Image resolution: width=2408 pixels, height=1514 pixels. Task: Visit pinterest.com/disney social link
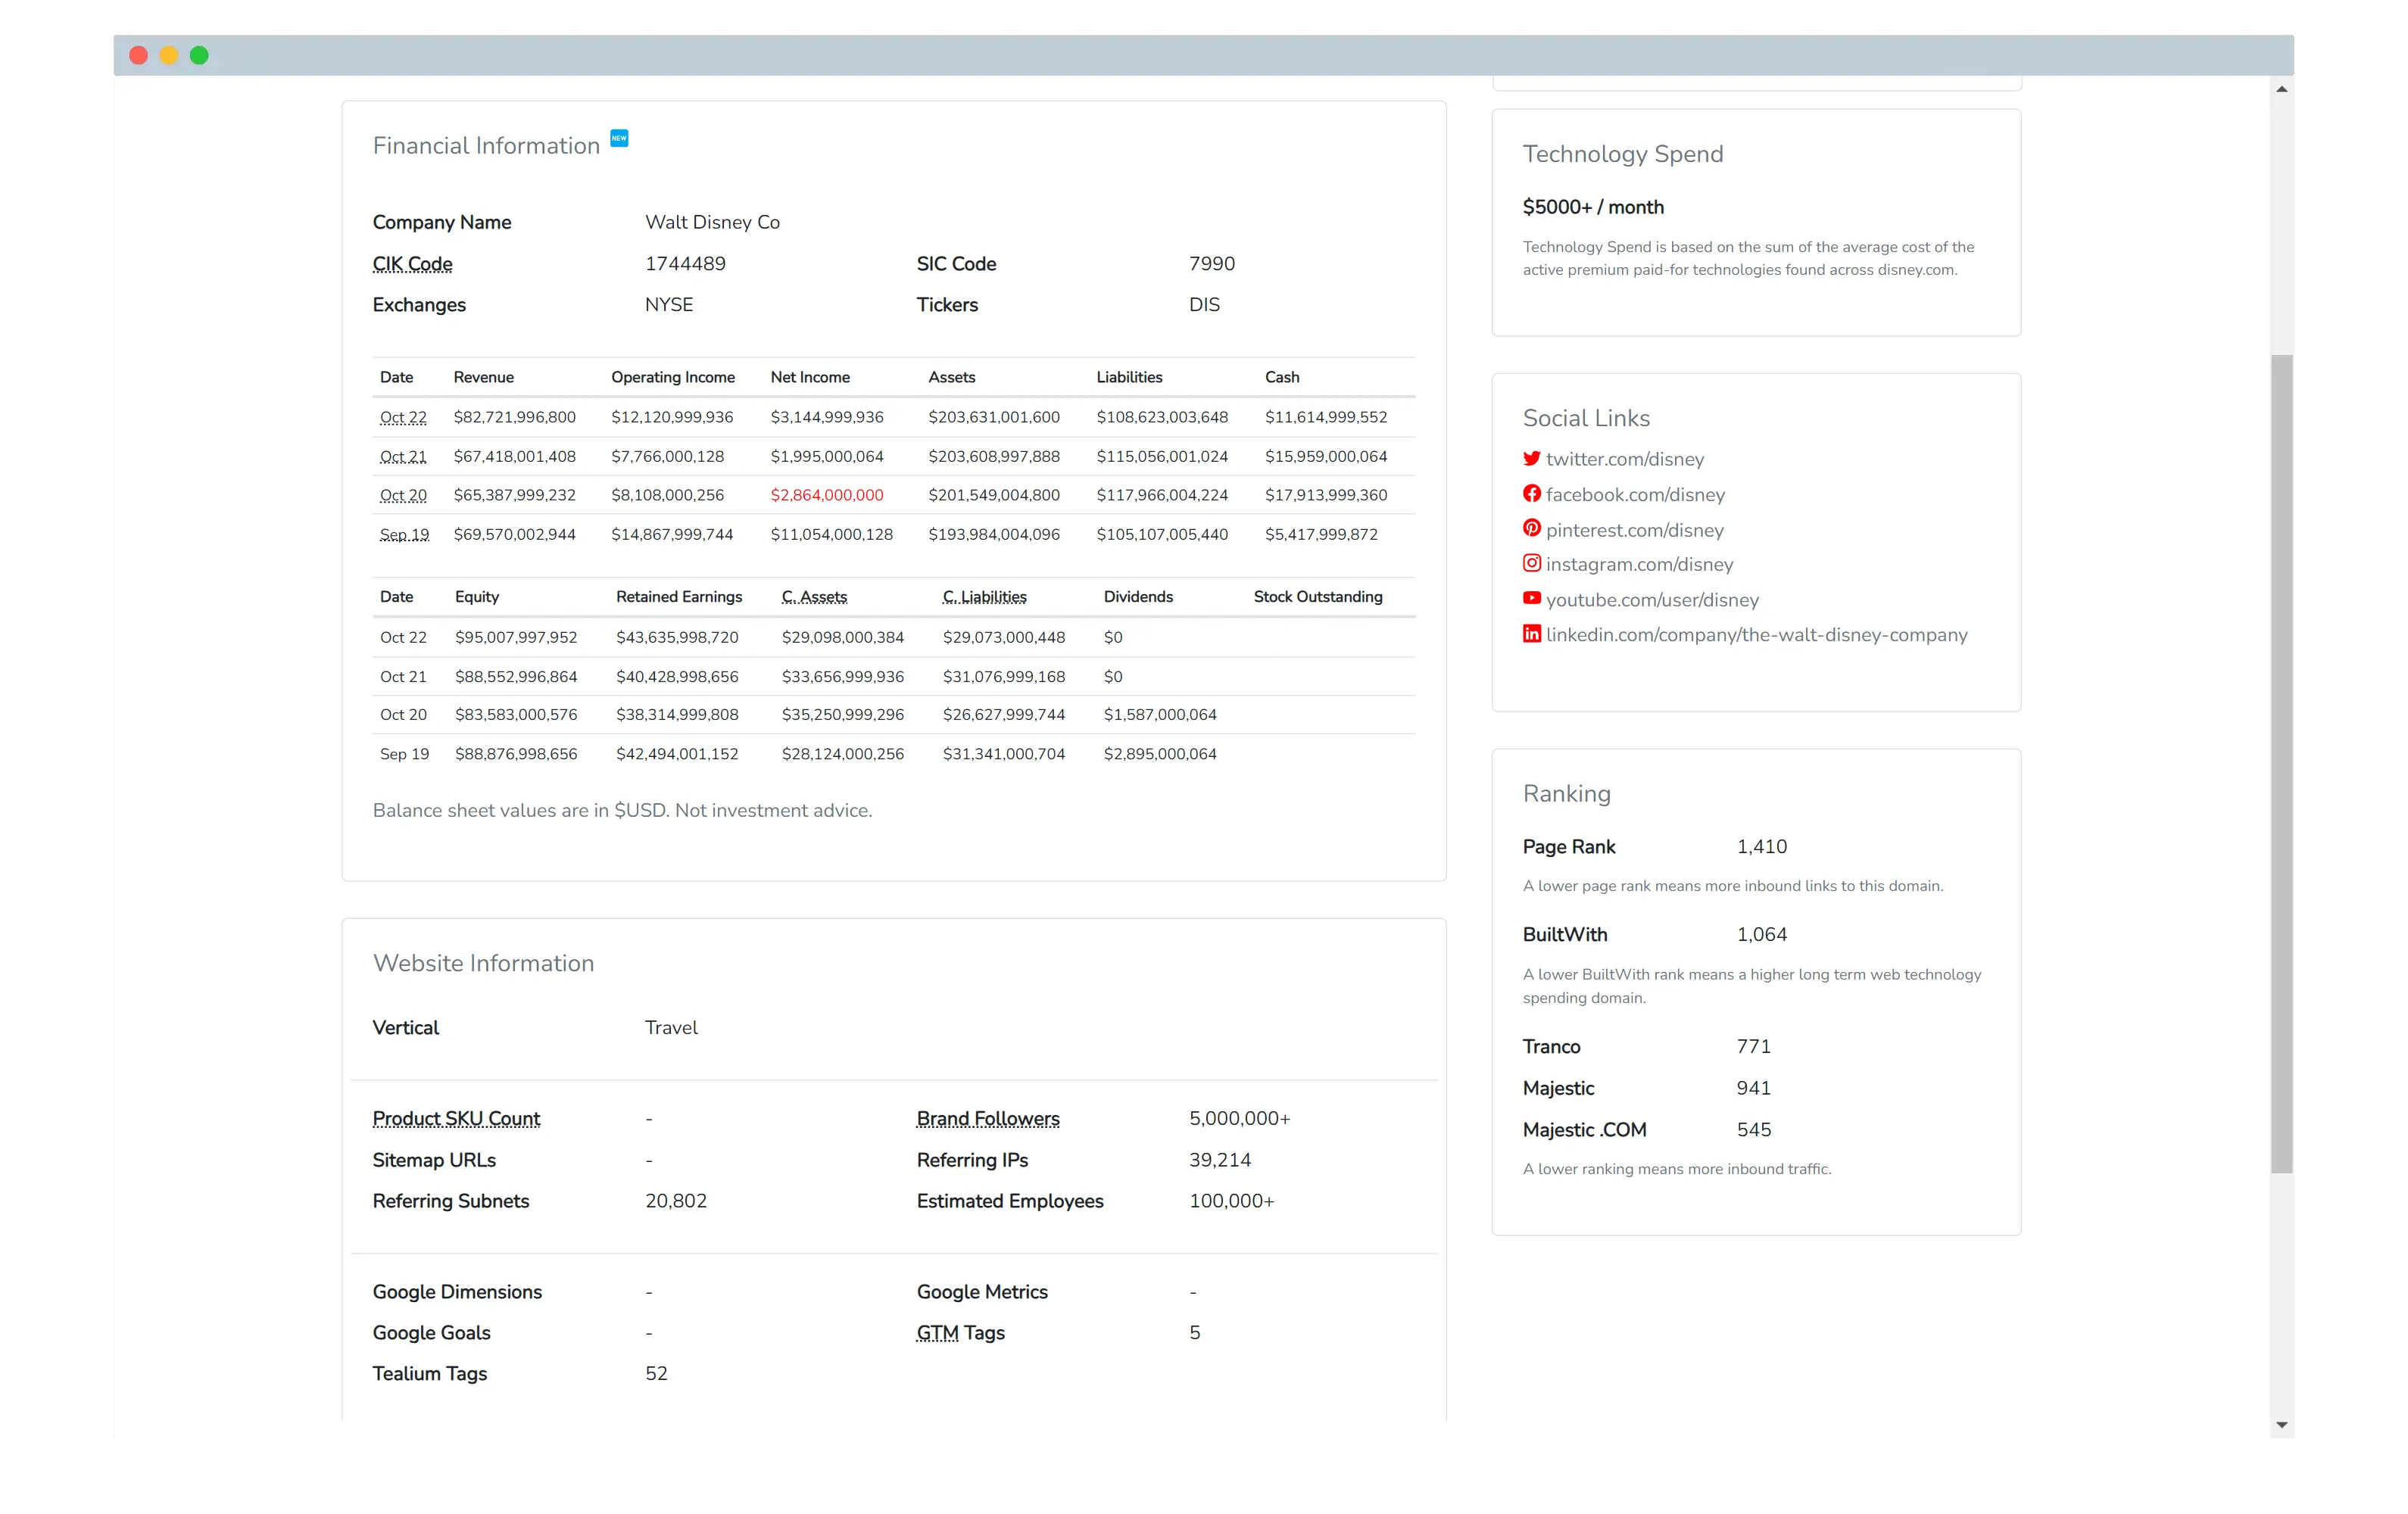pyautogui.click(x=1634, y=530)
